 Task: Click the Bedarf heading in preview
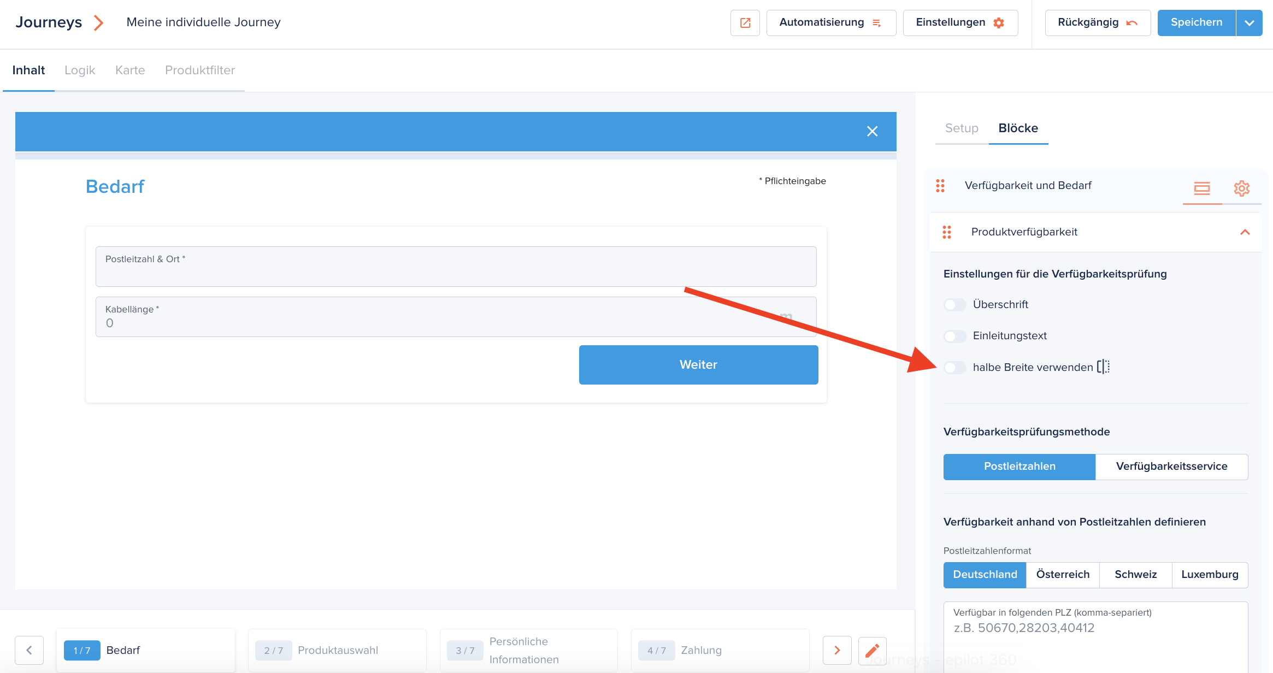[x=115, y=187]
